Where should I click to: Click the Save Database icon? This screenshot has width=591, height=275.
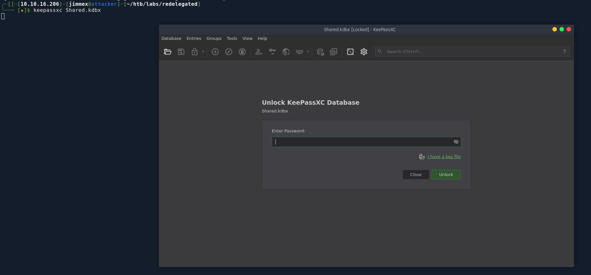click(181, 52)
